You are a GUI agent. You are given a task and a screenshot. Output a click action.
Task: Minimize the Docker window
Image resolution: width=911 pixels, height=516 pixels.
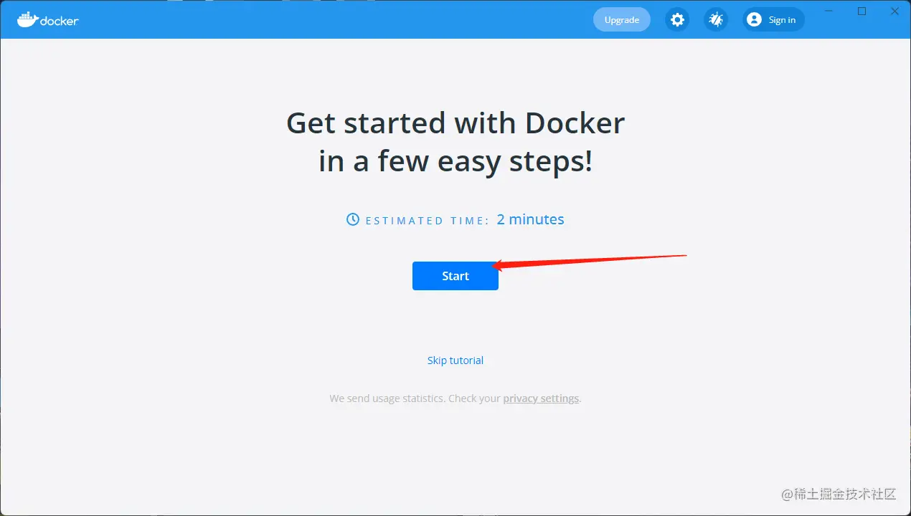[829, 11]
